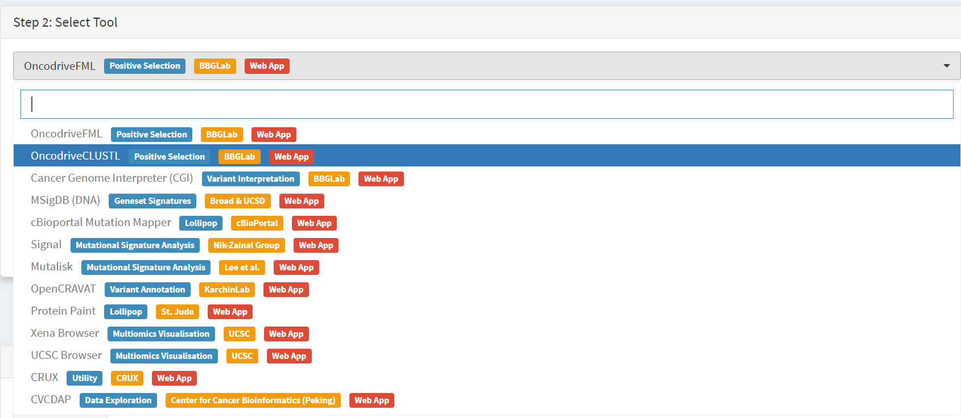Image resolution: width=961 pixels, height=418 pixels.
Task: Choose the CRUX utility option
Action: pos(487,378)
